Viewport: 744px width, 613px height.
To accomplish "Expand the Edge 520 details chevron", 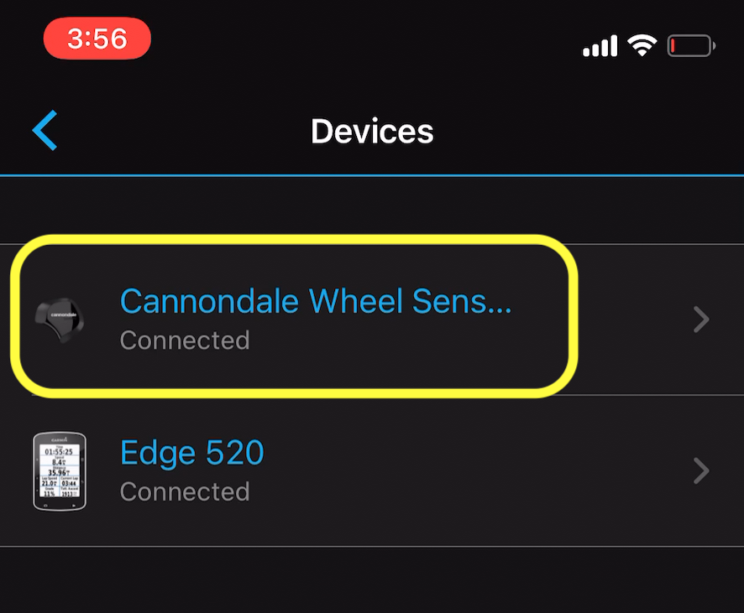I will (701, 470).
